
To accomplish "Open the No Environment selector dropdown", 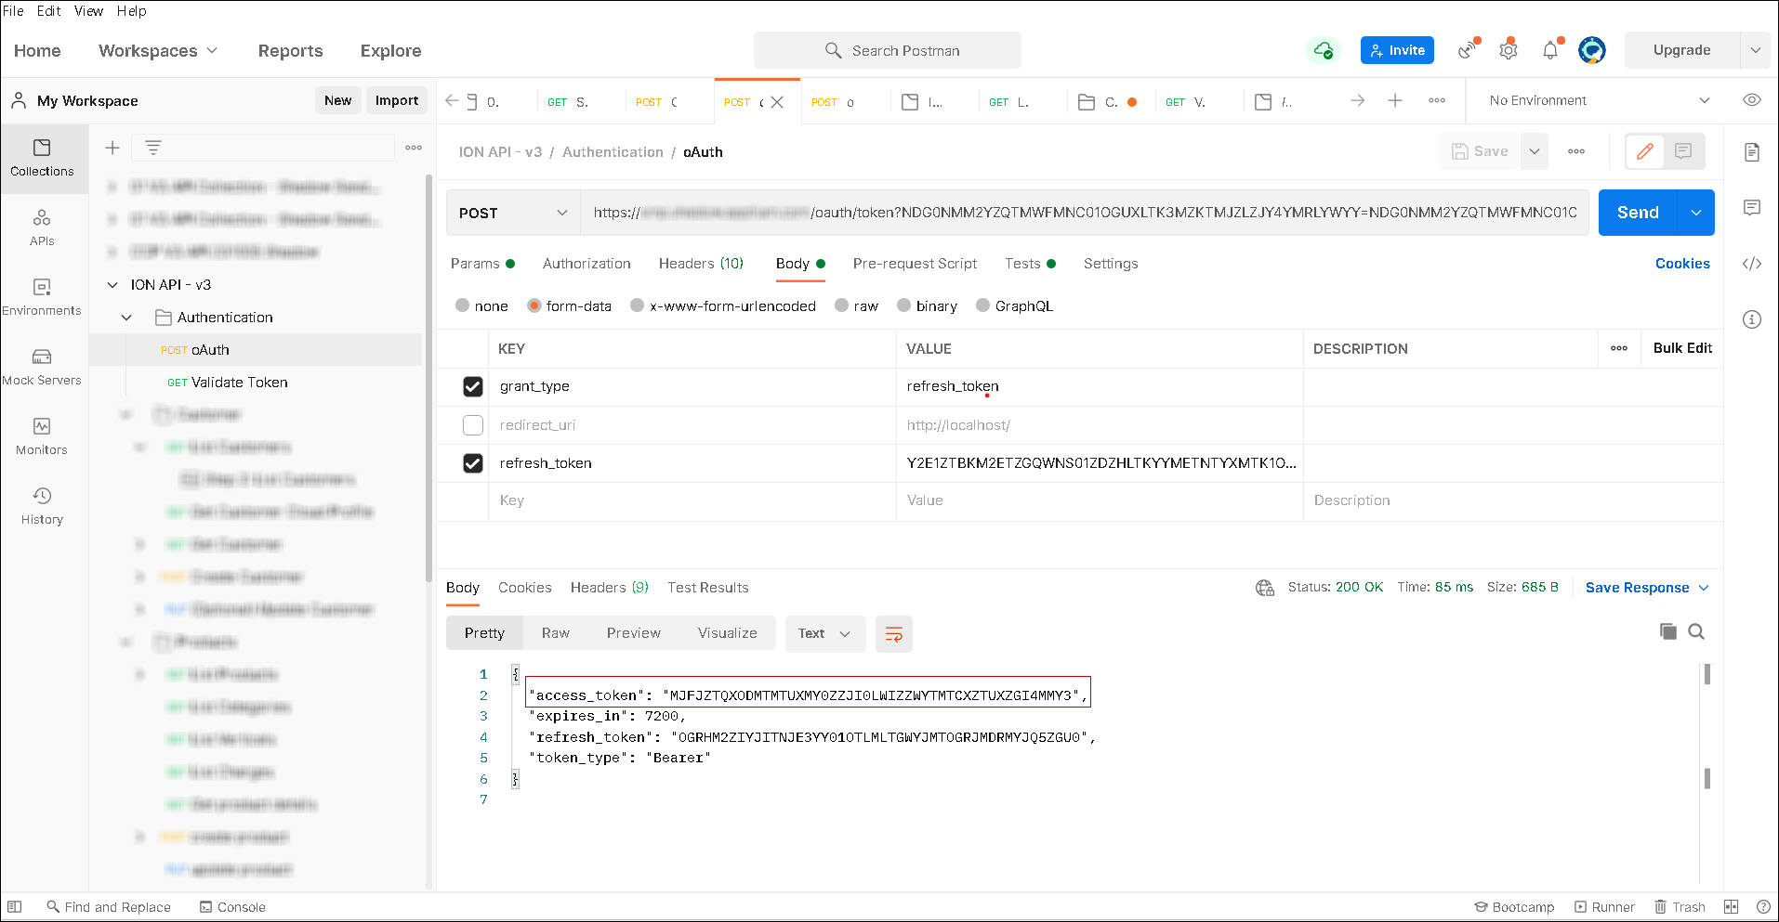I will [x=1599, y=100].
